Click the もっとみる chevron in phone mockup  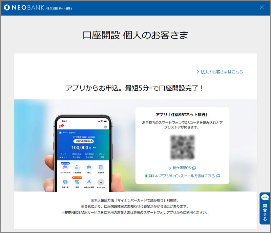(101, 182)
